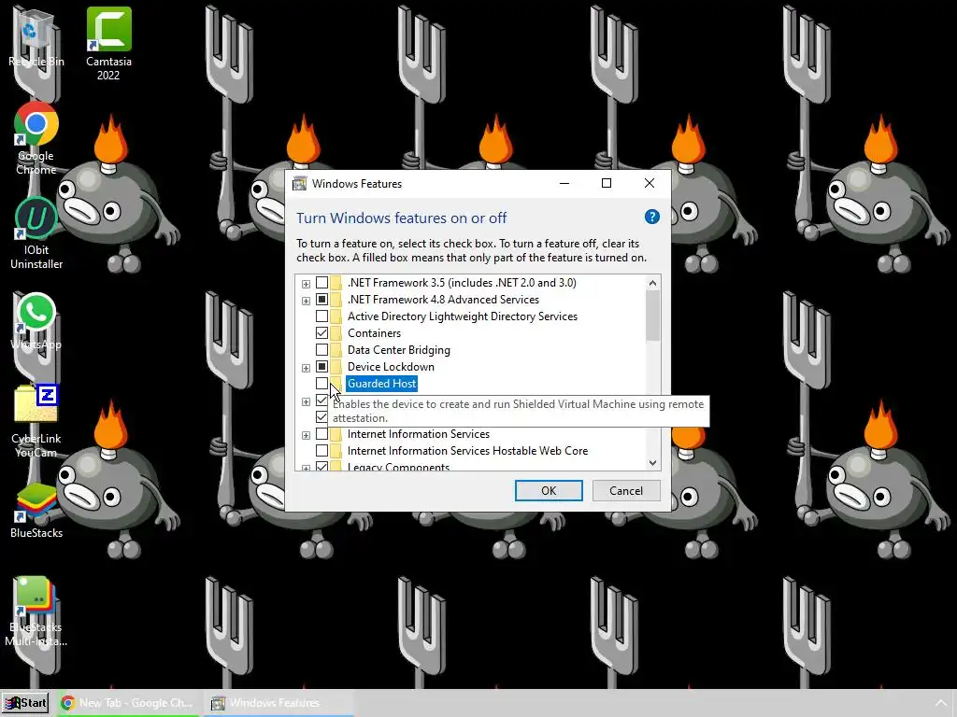This screenshot has width=957, height=717.
Task: Click the Data Center Bridging folder icon
Action: pyautogui.click(x=336, y=350)
